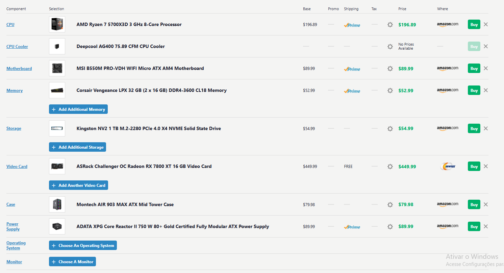Remove the Deepcool AG400 cooler with X
Viewport: 504px width, 273px height.
tap(486, 46)
